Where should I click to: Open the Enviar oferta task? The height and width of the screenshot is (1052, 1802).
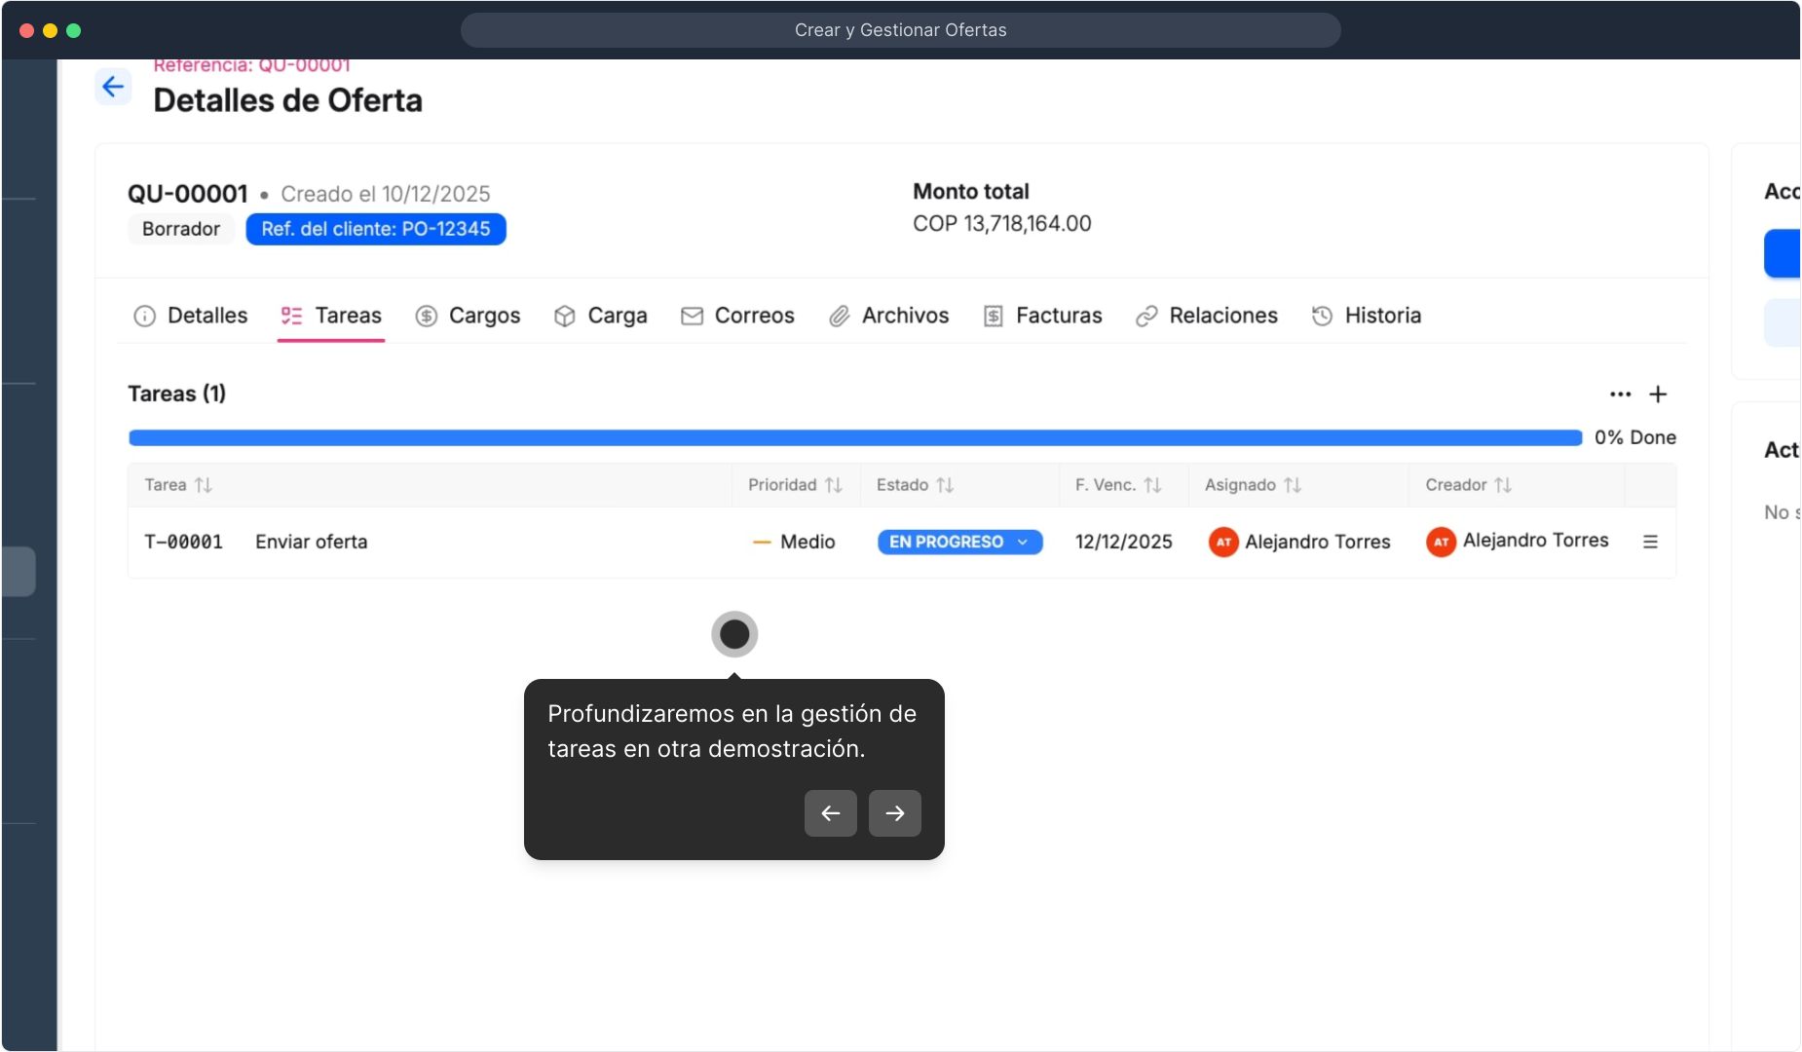click(311, 542)
